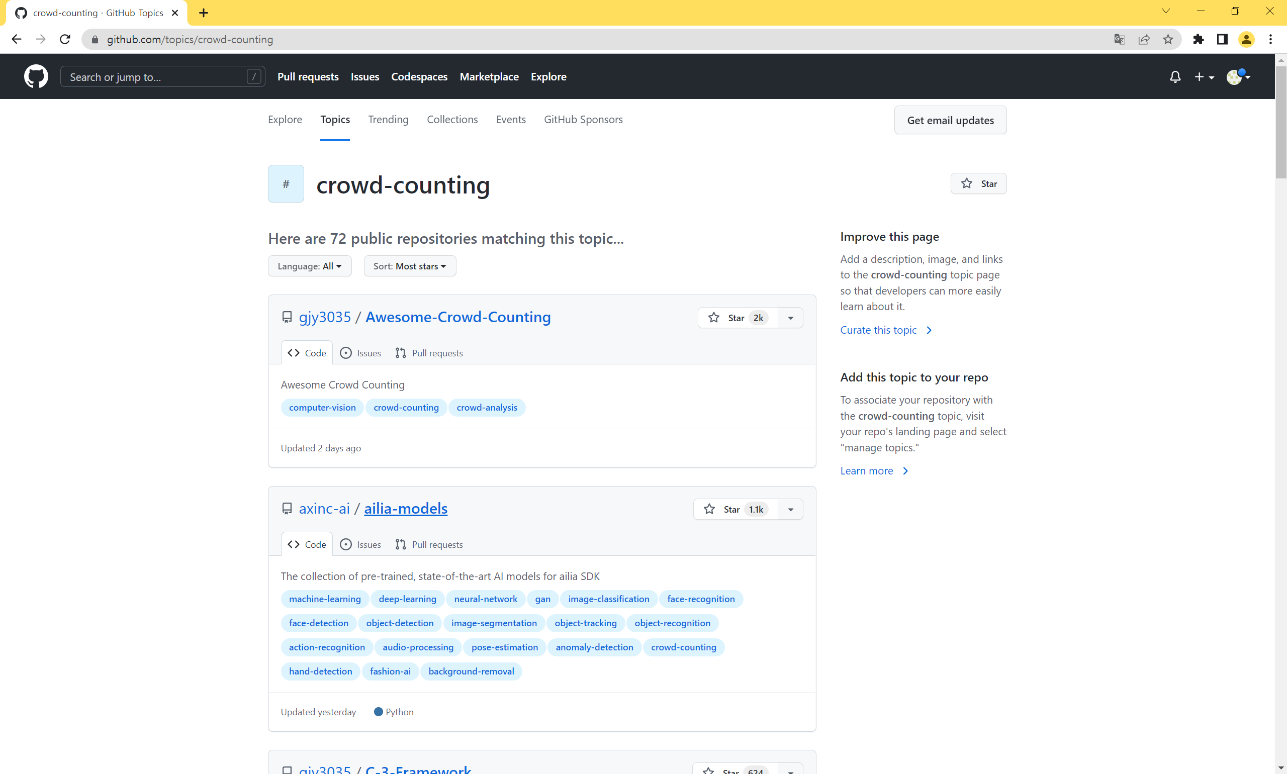Viewport: 1287px width, 774px height.
Task: Open the Curate this topic link
Action: pyautogui.click(x=886, y=330)
